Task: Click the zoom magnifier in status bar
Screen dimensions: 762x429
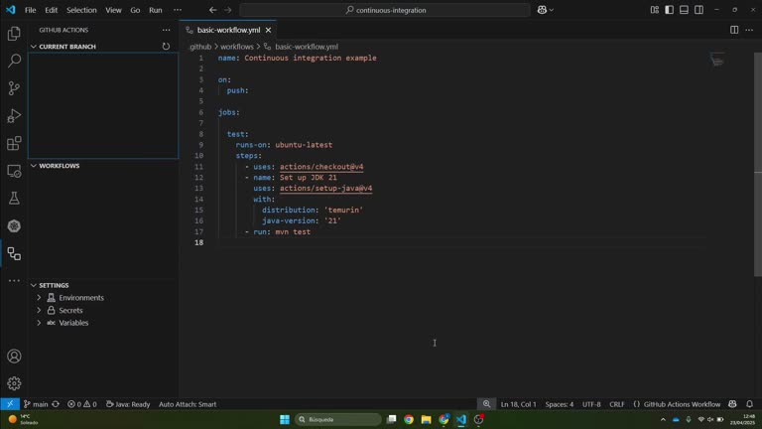Action: coord(486,404)
